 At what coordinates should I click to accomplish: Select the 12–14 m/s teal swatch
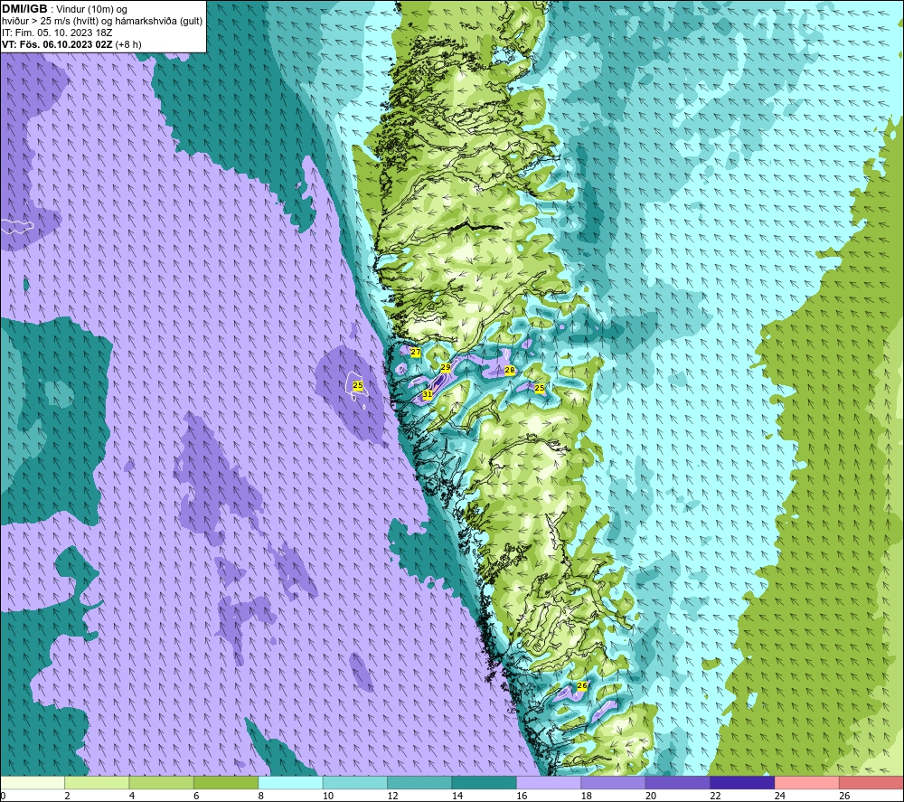pyautogui.click(x=419, y=782)
